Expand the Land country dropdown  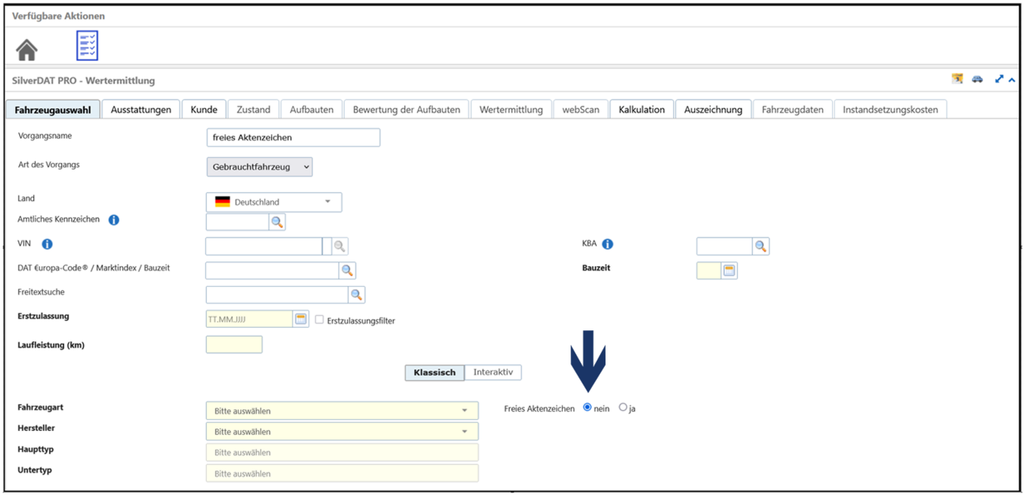pos(273,202)
